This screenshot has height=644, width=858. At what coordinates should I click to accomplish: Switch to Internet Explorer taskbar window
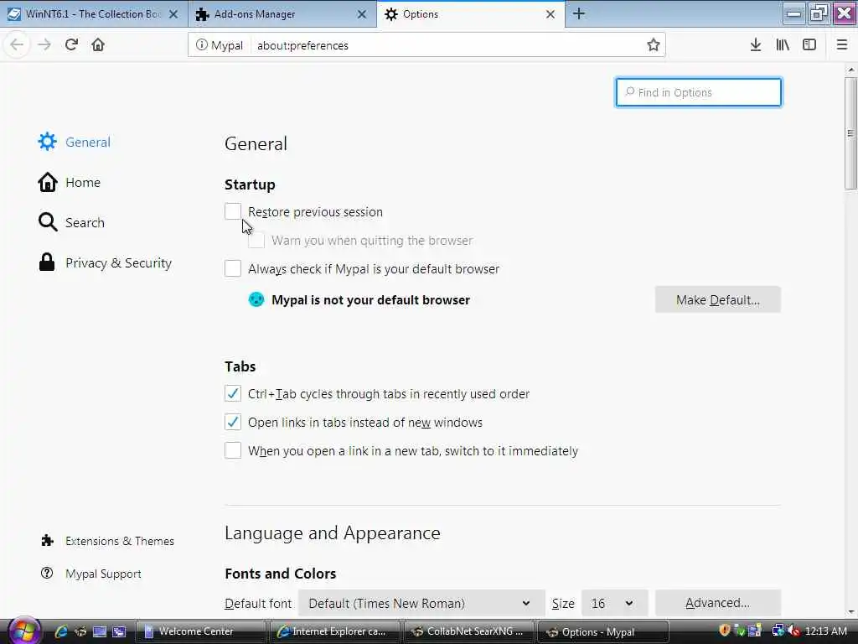[x=334, y=631]
